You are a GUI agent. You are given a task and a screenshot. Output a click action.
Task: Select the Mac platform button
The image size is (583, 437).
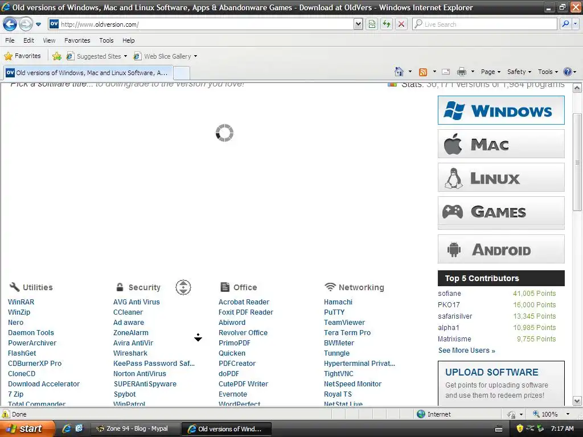501,144
